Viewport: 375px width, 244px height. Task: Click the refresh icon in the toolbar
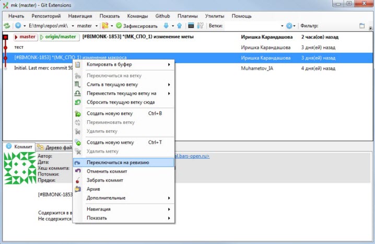pyautogui.click(x=7, y=26)
